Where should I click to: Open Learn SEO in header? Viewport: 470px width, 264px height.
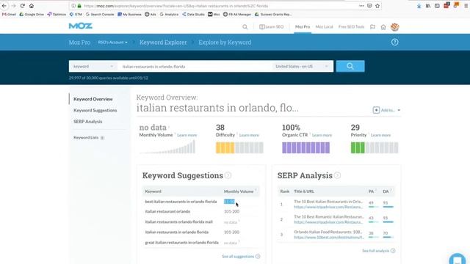pos(271,26)
